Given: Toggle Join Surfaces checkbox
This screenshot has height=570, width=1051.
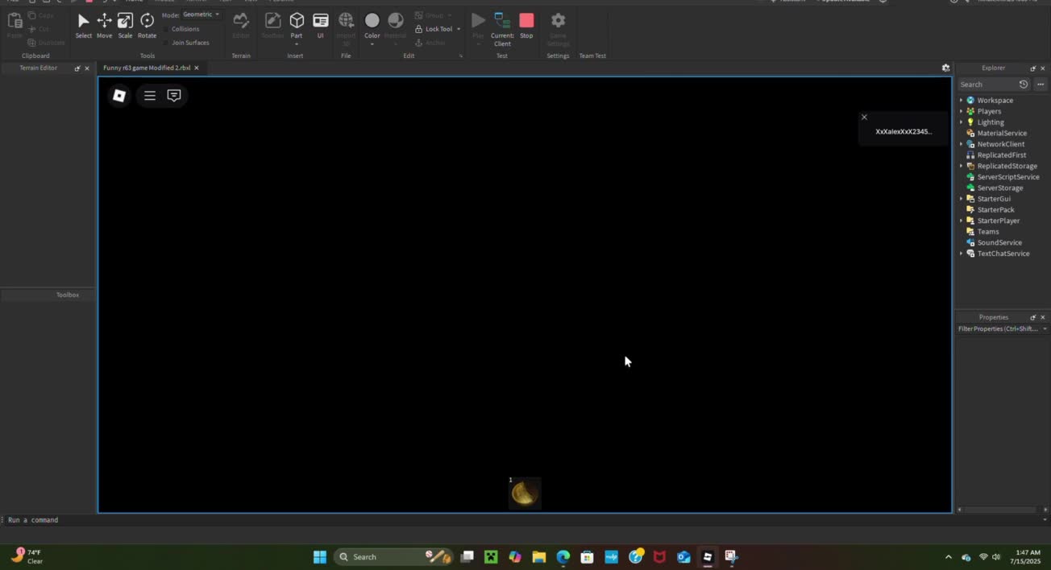Looking at the screenshot, I should pos(166,43).
